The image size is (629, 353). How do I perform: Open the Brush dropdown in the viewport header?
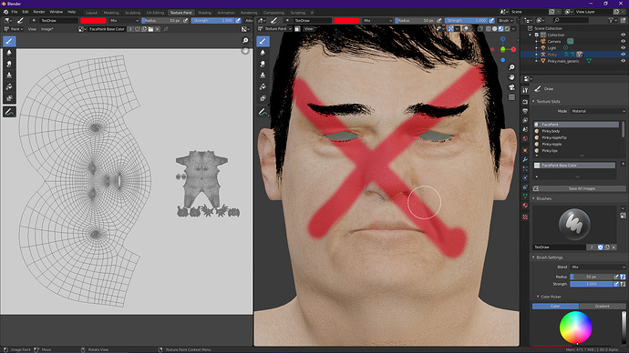pos(506,20)
